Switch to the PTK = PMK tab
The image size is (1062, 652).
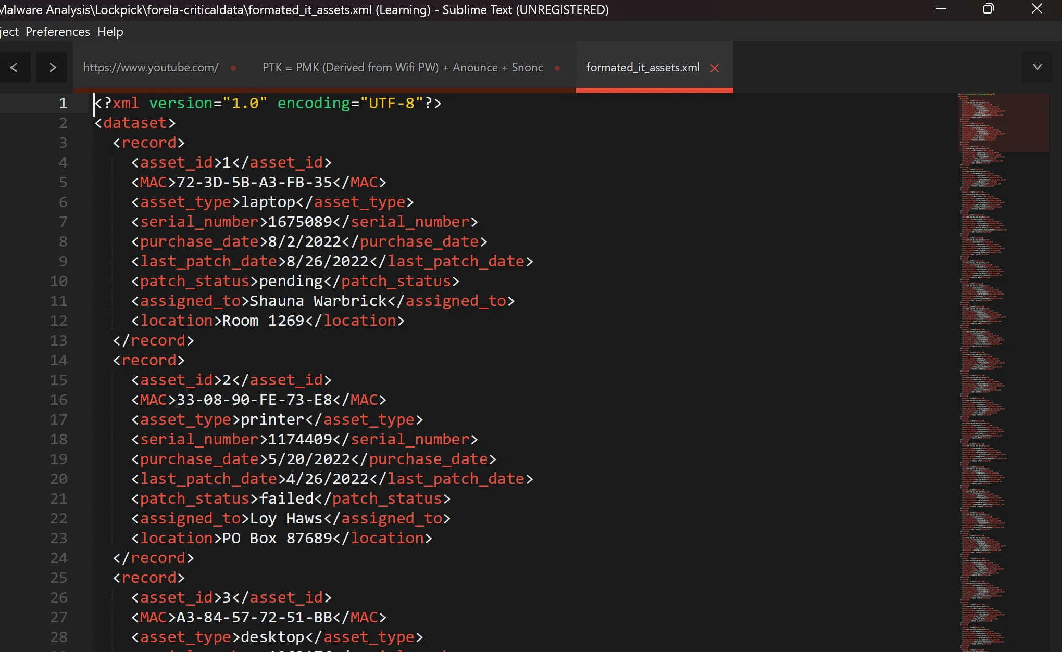[402, 68]
